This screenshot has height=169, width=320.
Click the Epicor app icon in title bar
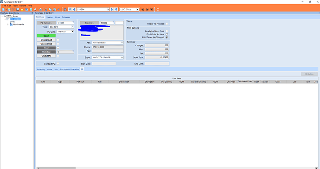pyautogui.click(x=2, y=2)
